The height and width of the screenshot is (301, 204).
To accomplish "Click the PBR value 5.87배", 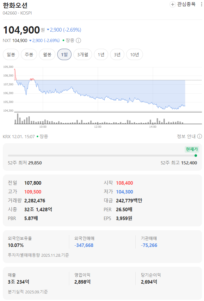I will click(x=31, y=218).
